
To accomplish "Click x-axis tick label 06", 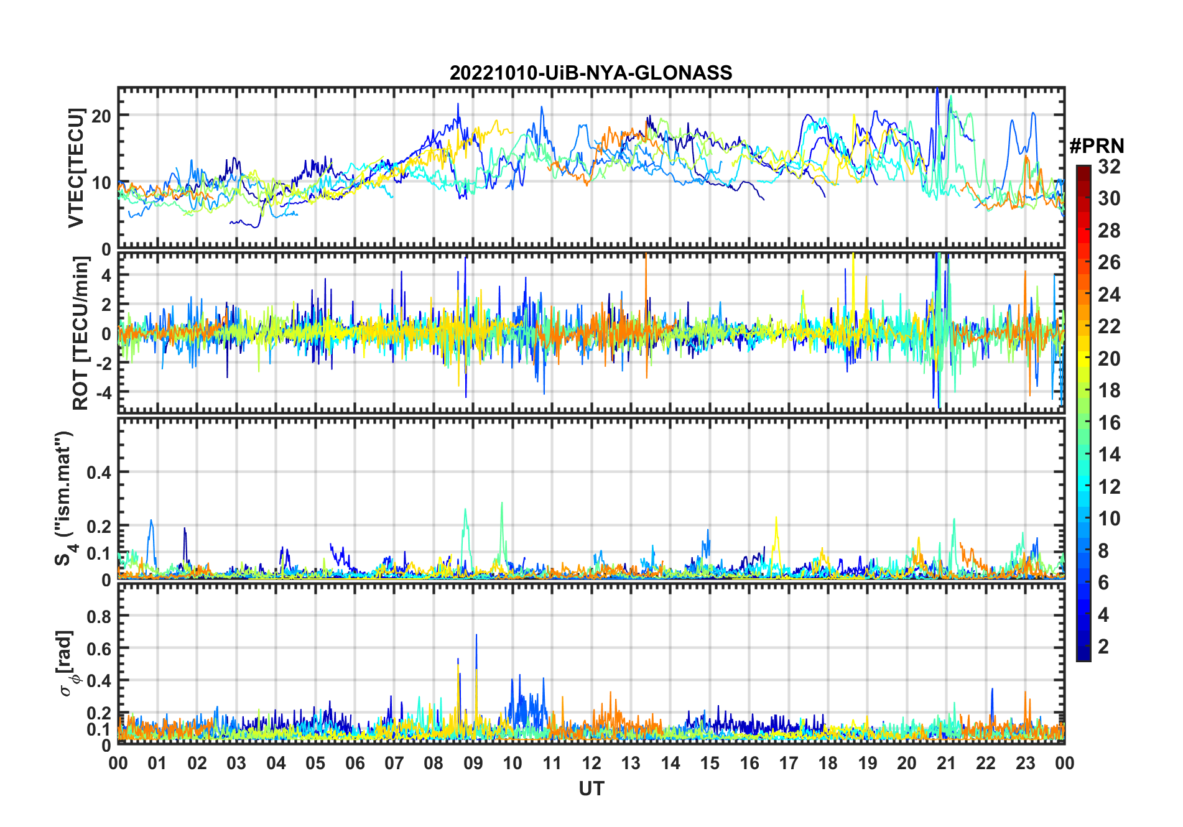I will coord(355,764).
